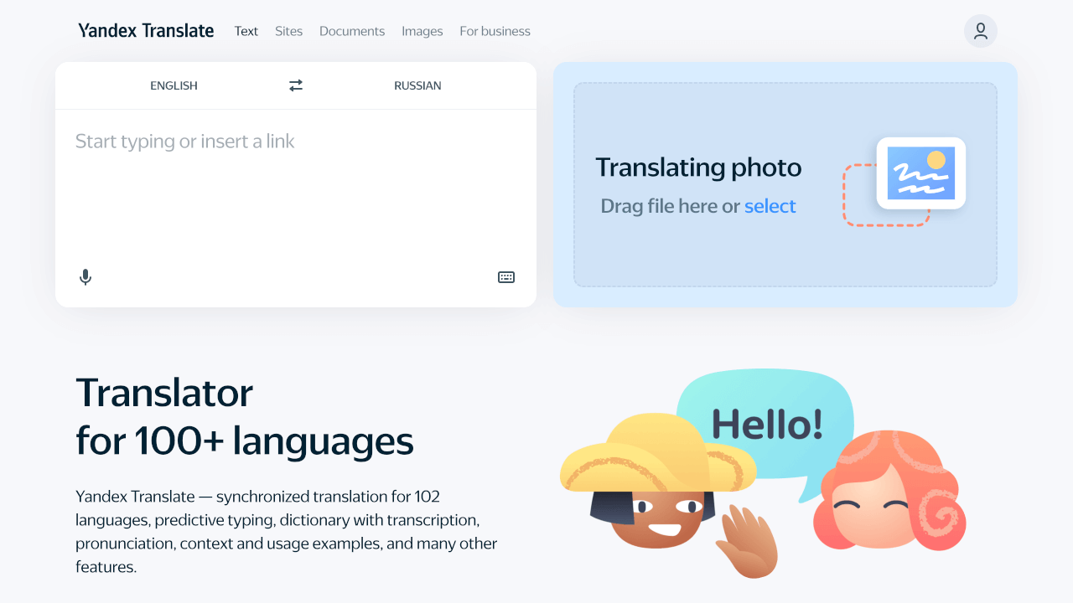Click the Yandex Translate description paragraph
Viewport: 1073px width, 603px height.
point(287,532)
